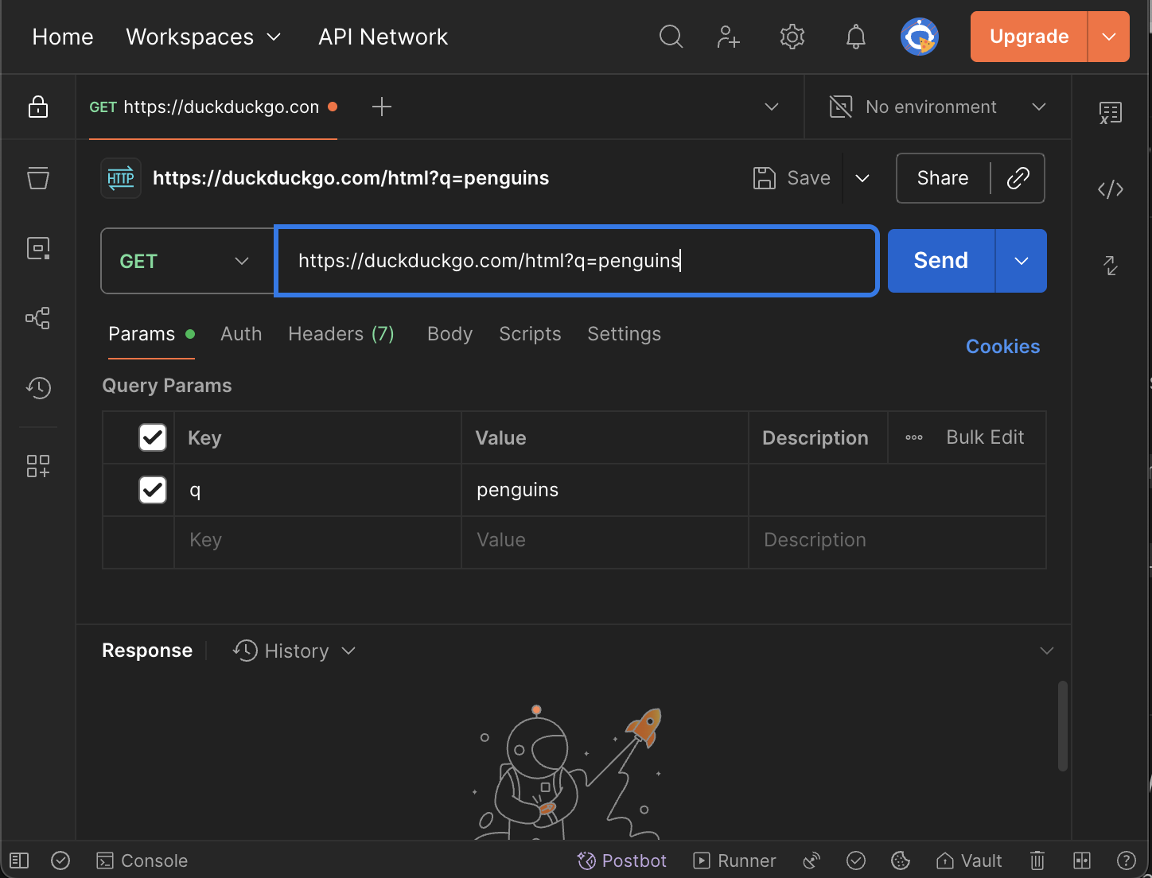Click the invite people icon

pos(728,37)
